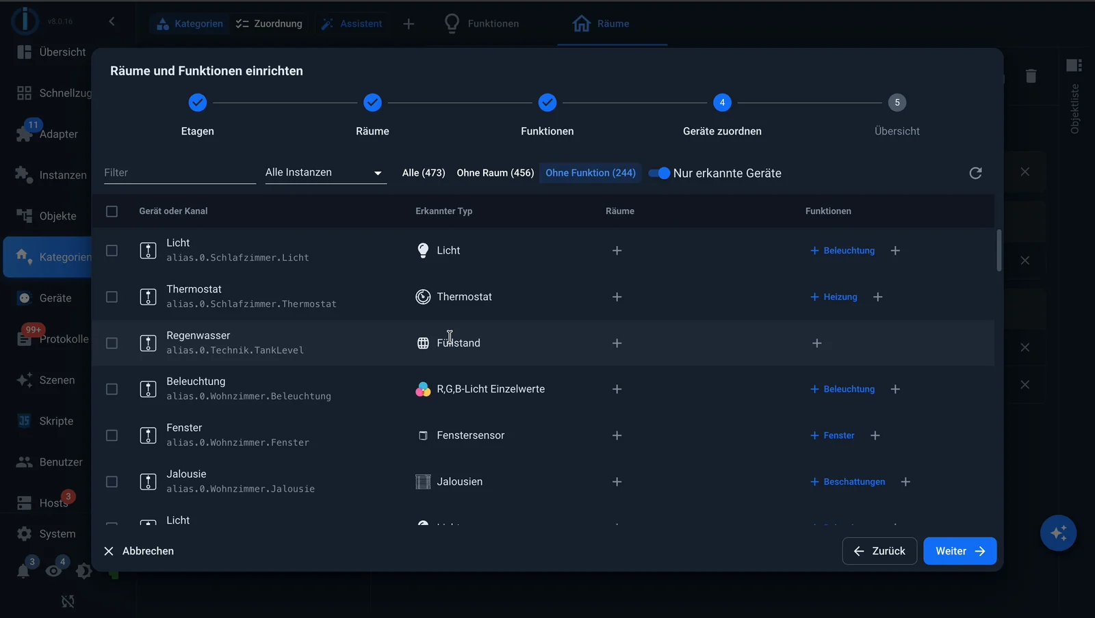The width and height of the screenshot is (1095, 618).
Task: Switch to Ohne Raum (456) filter
Action: [x=495, y=173]
